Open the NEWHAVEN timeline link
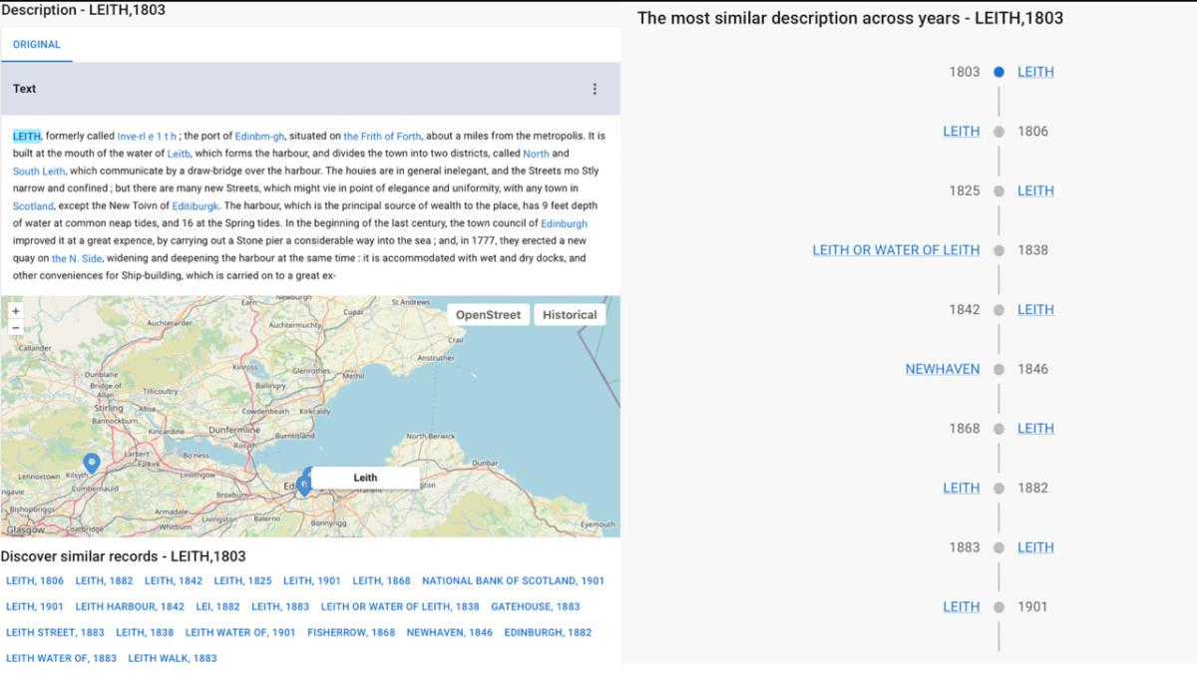1197x676 pixels. pyautogui.click(x=942, y=369)
